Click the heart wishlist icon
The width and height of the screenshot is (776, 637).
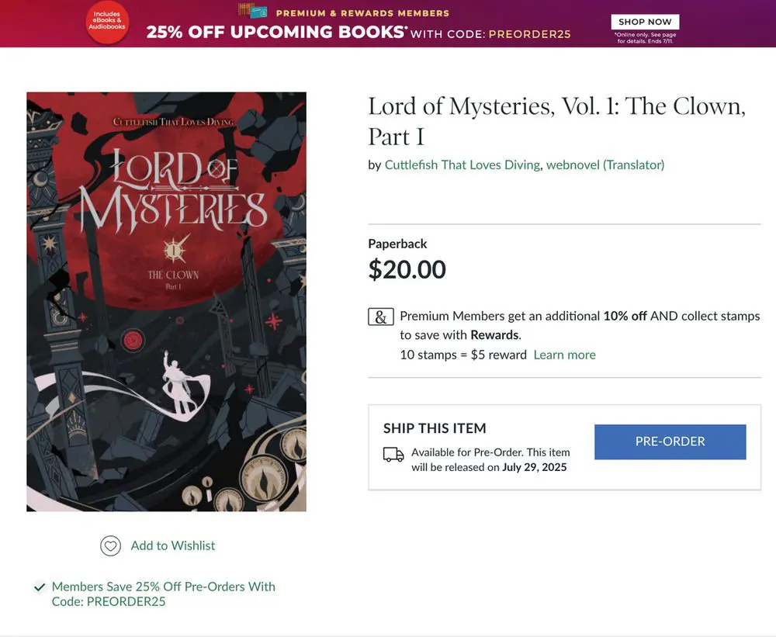tap(111, 546)
